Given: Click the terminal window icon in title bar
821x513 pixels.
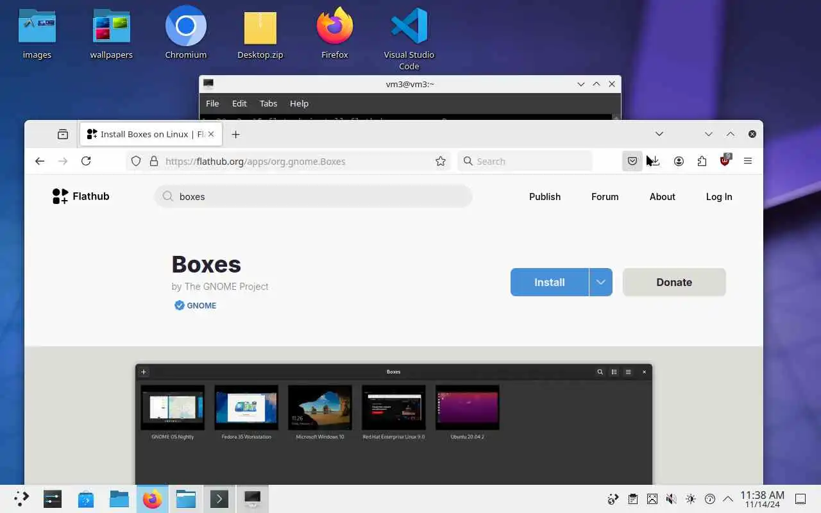Looking at the screenshot, I should 208,83.
